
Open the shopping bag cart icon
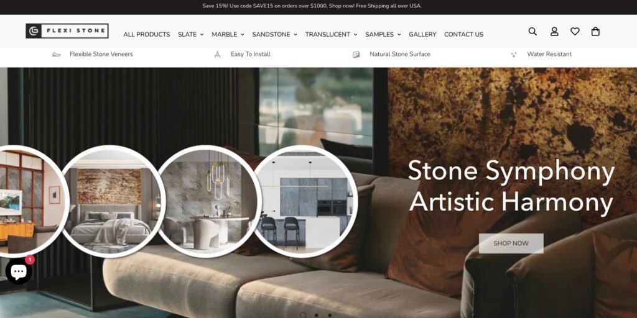pyautogui.click(x=595, y=32)
